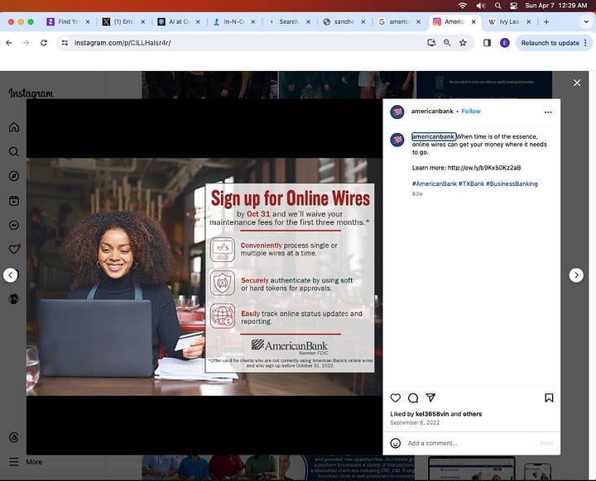Open Instagram Home from the sidebar
Screen dimensions: 596x481
point(14,126)
